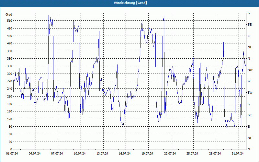
Task: Select the 60 y-axis value
Action: pyautogui.click(x=10, y=134)
